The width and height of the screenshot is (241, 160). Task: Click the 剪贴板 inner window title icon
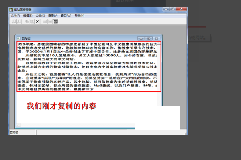point(19,38)
